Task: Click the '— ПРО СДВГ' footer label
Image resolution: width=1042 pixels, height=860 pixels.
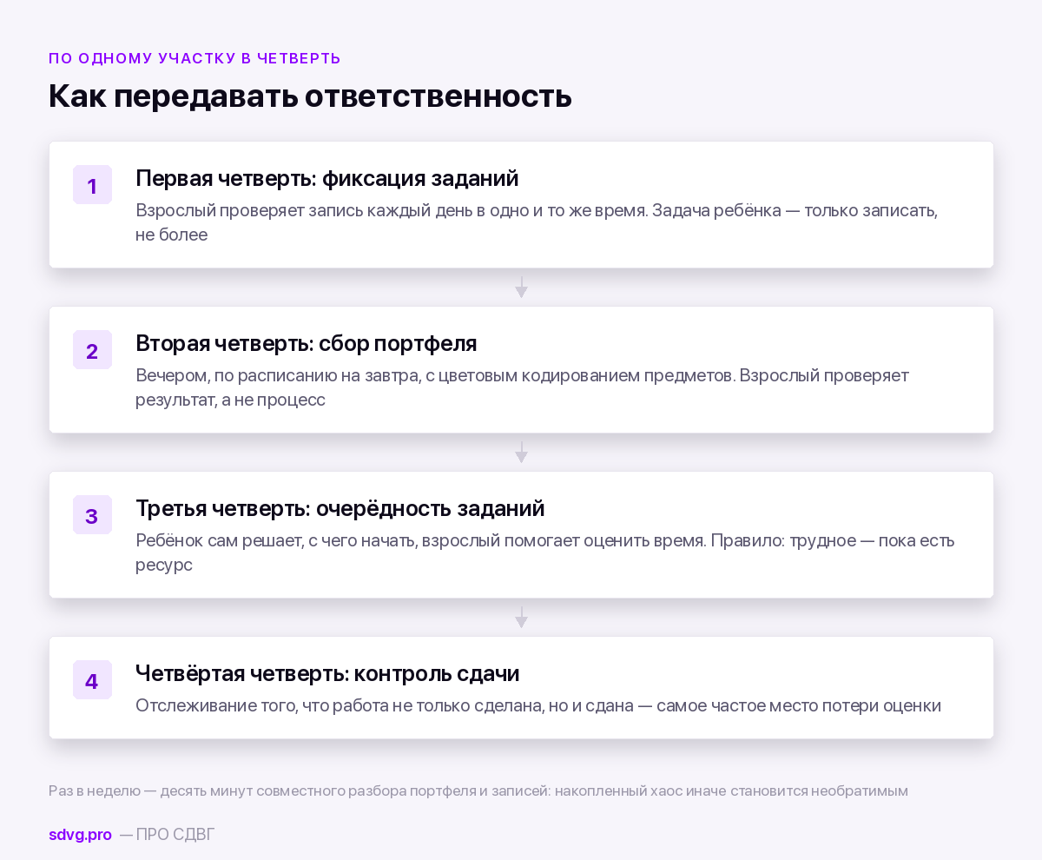Action: [x=167, y=835]
